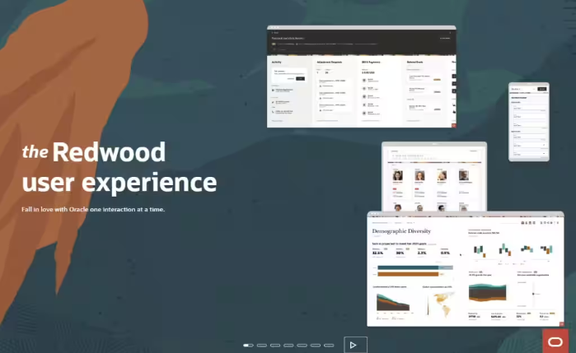The height and width of the screenshot is (353, 576).
Task: Open the red Oracle logo icon
Action: [555, 341]
